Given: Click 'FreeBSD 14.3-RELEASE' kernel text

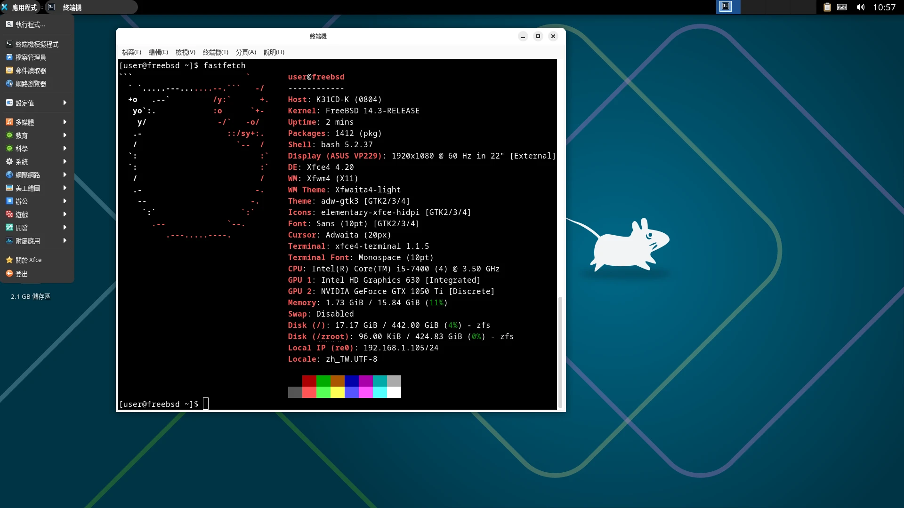Looking at the screenshot, I should tap(372, 111).
